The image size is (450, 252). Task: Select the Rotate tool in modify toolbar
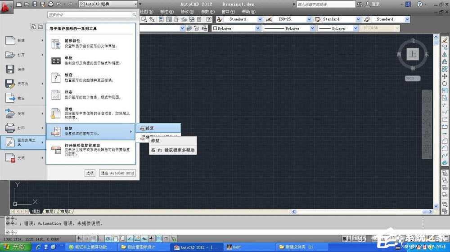(445, 83)
